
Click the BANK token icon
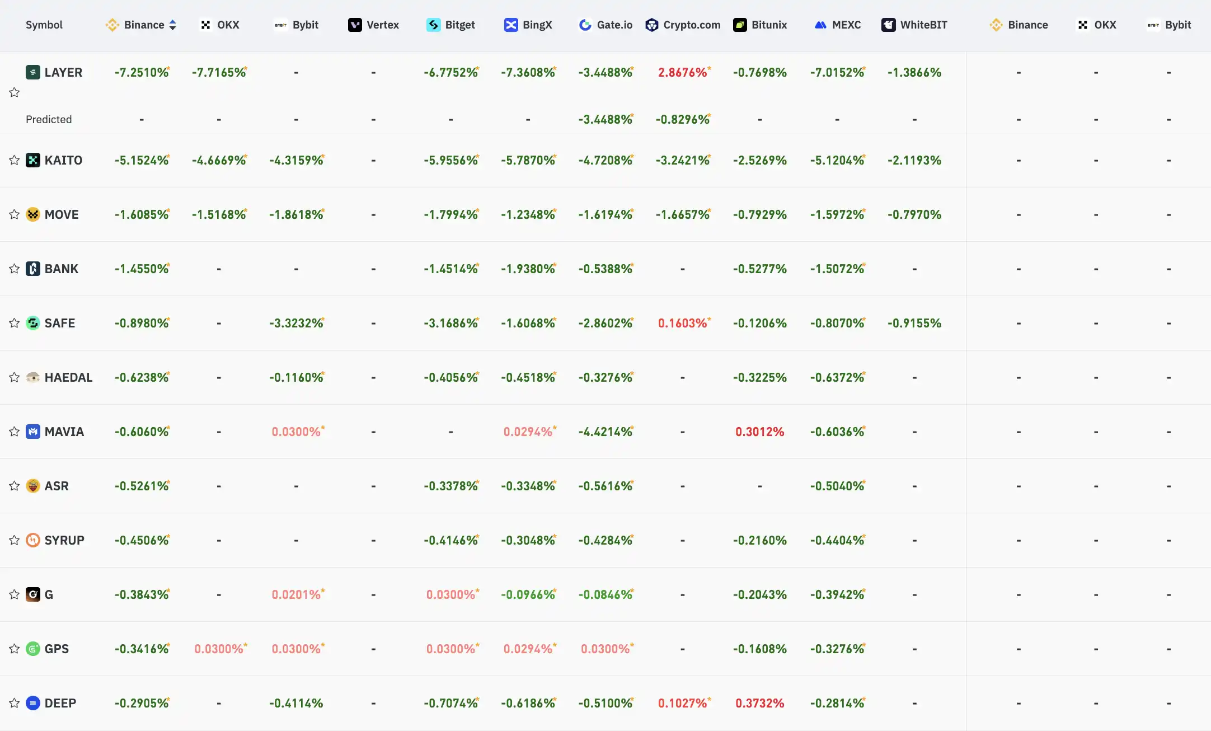[x=33, y=269]
